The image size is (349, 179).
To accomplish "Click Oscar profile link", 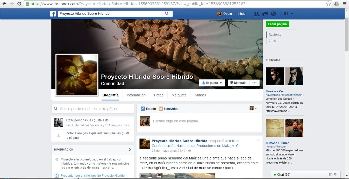I will [x=225, y=14].
